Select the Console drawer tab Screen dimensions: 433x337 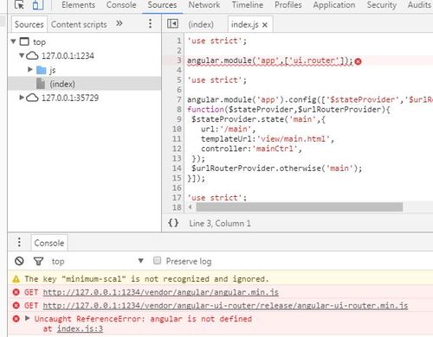pyautogui.click(x=49, y=243)
